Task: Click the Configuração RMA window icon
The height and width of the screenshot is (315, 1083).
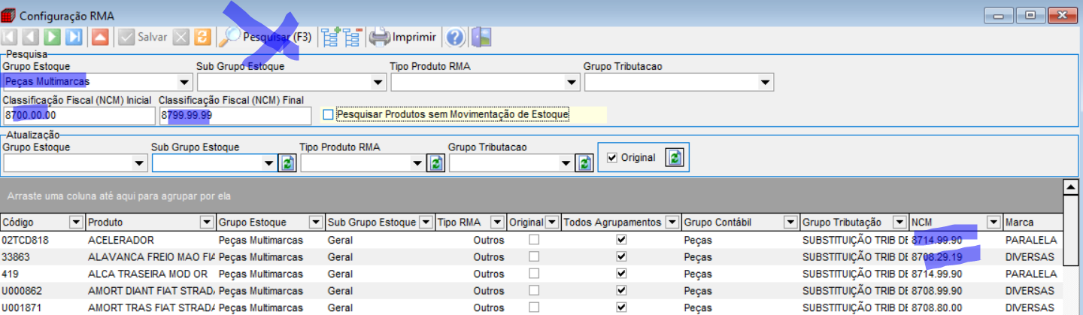Action: pyautogui.click(x=8, y=14)
